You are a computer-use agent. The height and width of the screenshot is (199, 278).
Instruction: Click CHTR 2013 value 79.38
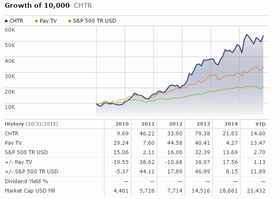(x=203, y=134)
